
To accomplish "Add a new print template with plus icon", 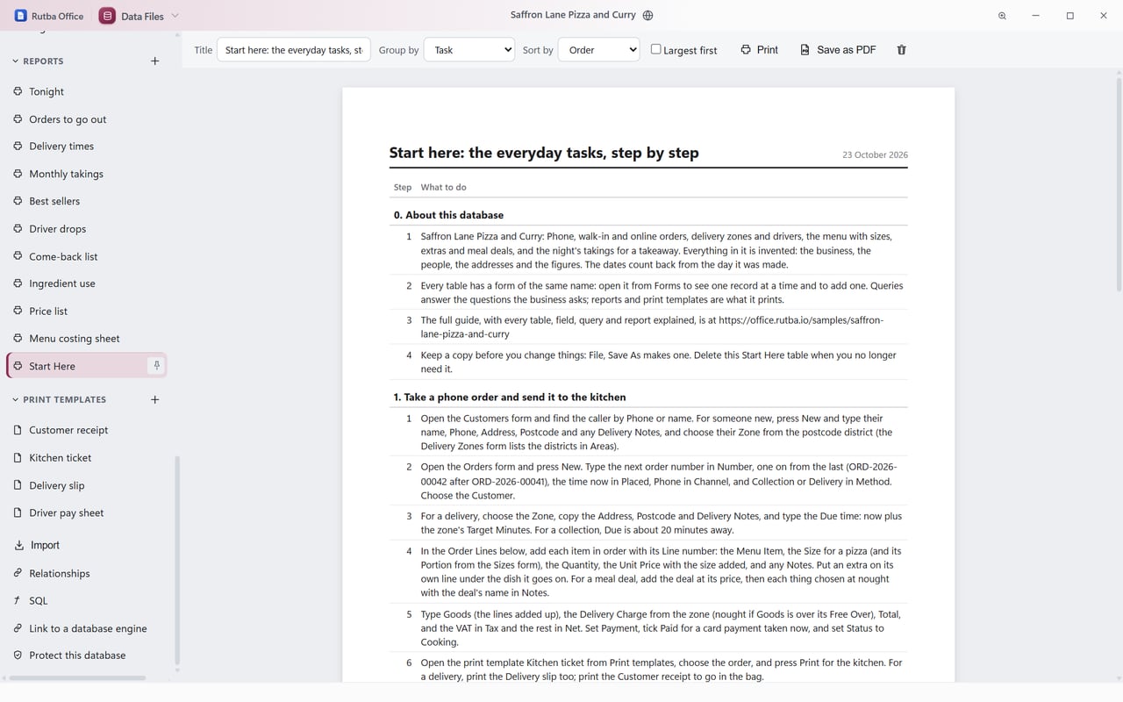I will 155,399.
